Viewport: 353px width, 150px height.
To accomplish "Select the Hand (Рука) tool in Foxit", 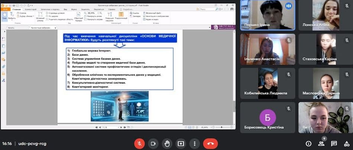I will pos(4,16).
